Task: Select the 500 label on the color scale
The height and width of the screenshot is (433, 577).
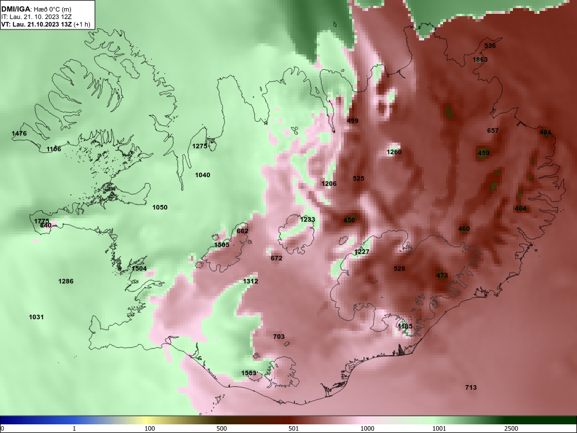Action: (222, 428)
